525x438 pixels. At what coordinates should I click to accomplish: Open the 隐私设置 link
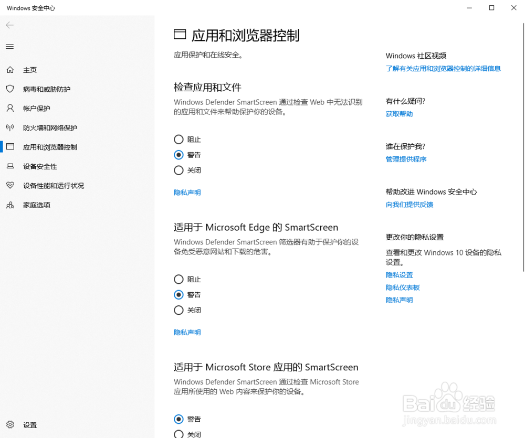click(x=399, y=275)
